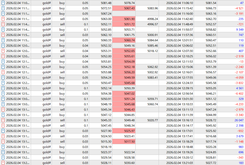The image size is (245, 165).
Task: Select the red icon of the 5045.34 sell row
Action: [x=3, y=110]
